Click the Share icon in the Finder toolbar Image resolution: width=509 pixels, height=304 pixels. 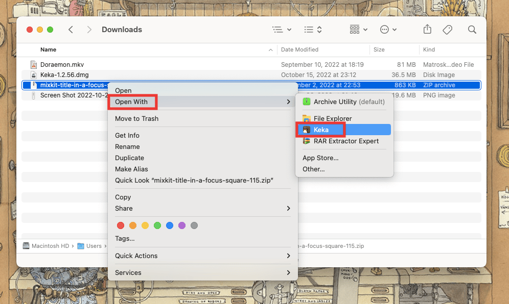(x=427, y=30)
